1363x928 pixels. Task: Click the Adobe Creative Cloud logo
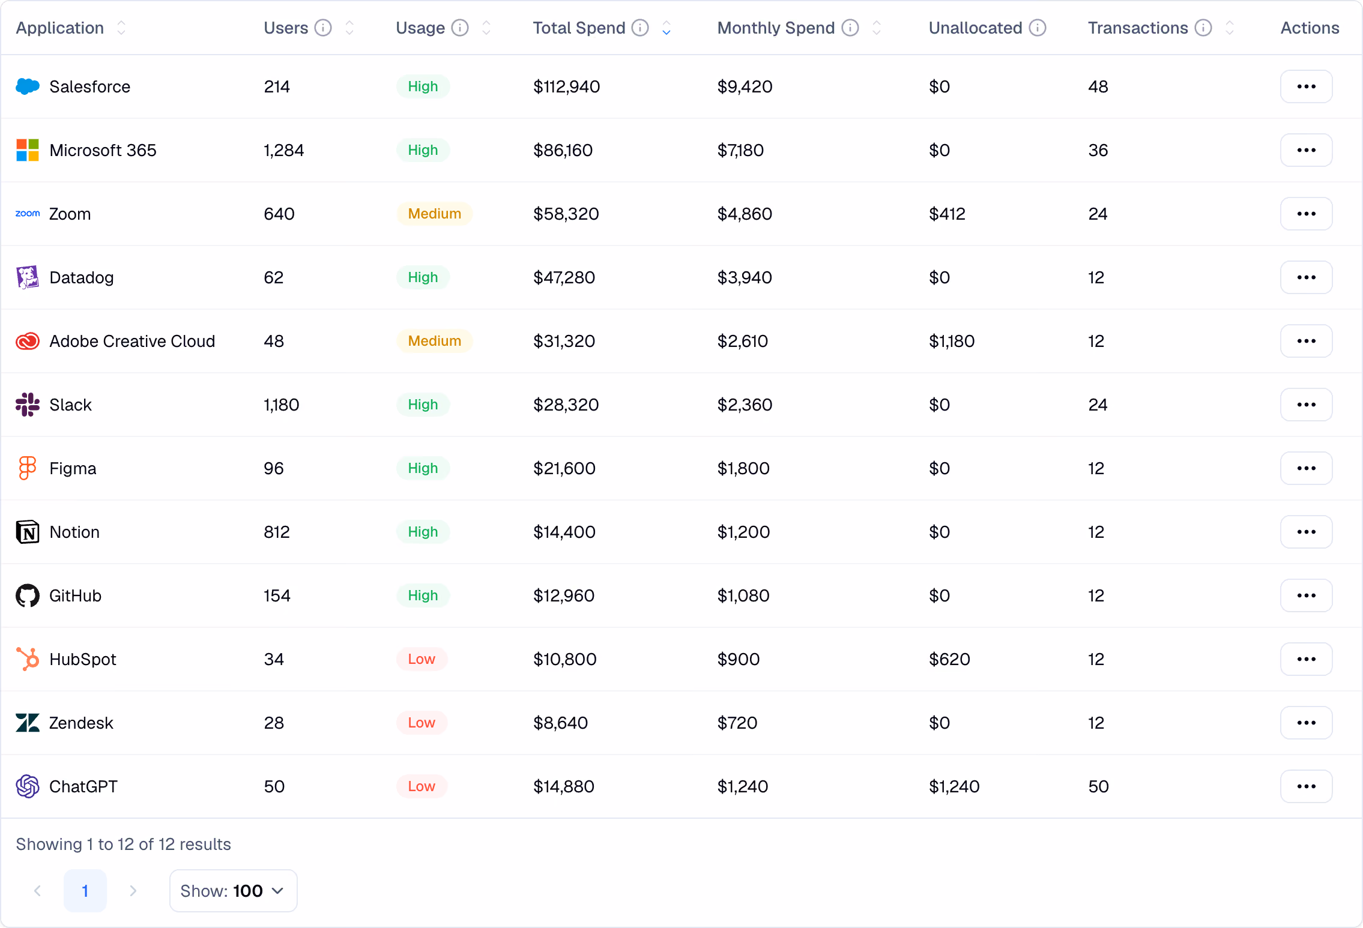(28, 341)
